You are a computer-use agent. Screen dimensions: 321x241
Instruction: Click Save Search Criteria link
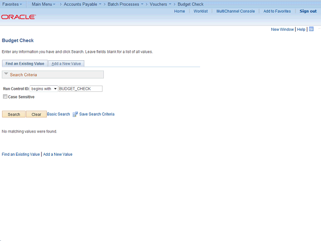pos(97,114)
